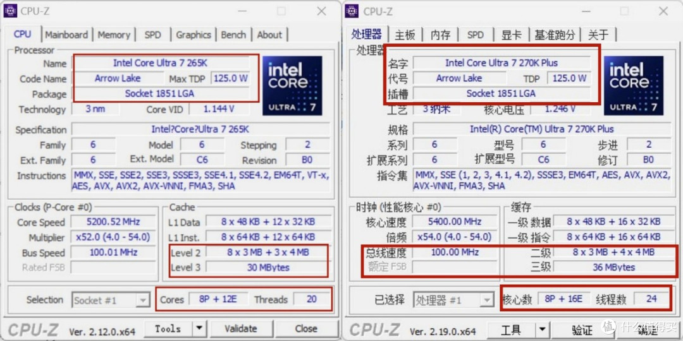Screen dimensions: 683x341
Task: Click the Close button in left window
Action: pyautogui.click(x=306, y=329)
